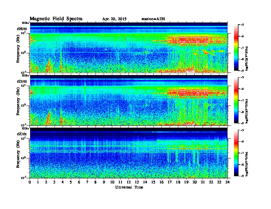Click the -7 tick on dH/dt color scale
This screenshot has height=209, width=271.
click(x=242, y=48)
